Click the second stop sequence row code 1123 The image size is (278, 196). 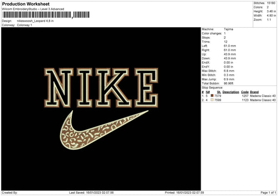245,100
